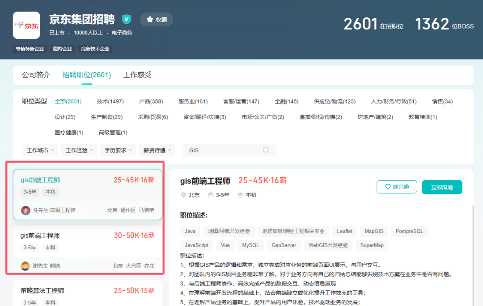Filter by 销售(34) job type
Viewport: 483px width, 306px height.
click(442, 101)
